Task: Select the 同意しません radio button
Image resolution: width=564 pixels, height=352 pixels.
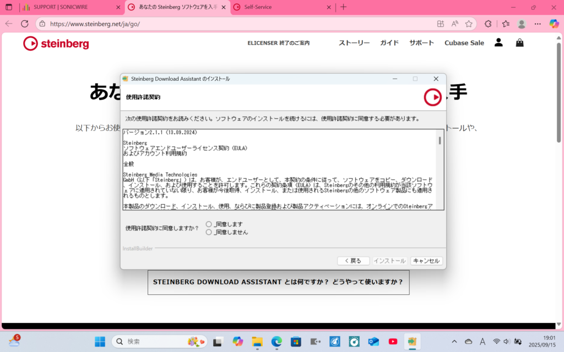Action: coord(209,232)
